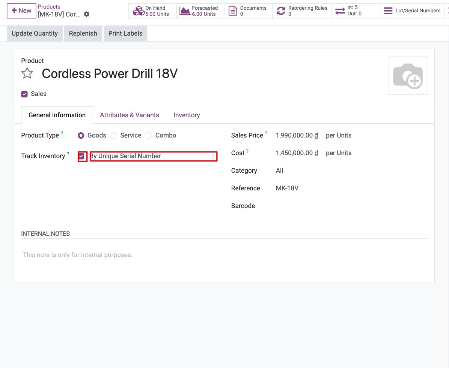Show Sales Price help tooltip icon
Image resolution: width=449 pixels, height=368 pixels.
266,133
